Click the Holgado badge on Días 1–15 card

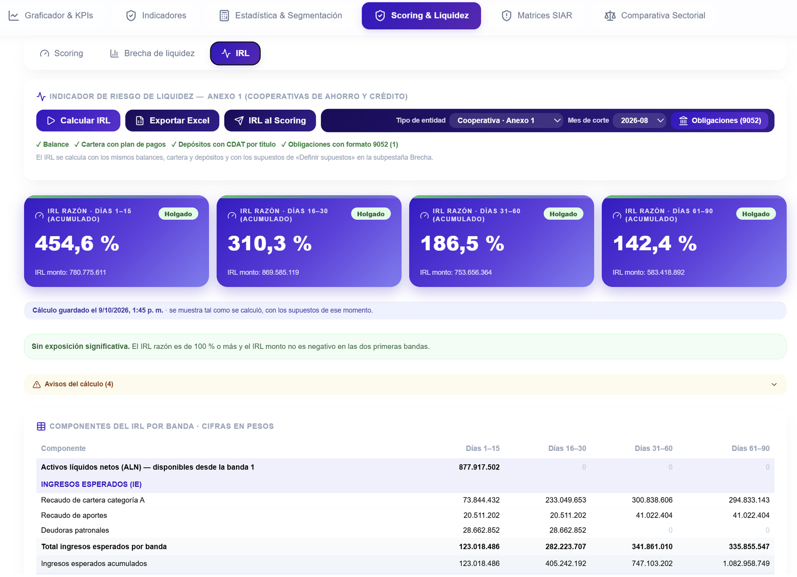pos(178,214)
